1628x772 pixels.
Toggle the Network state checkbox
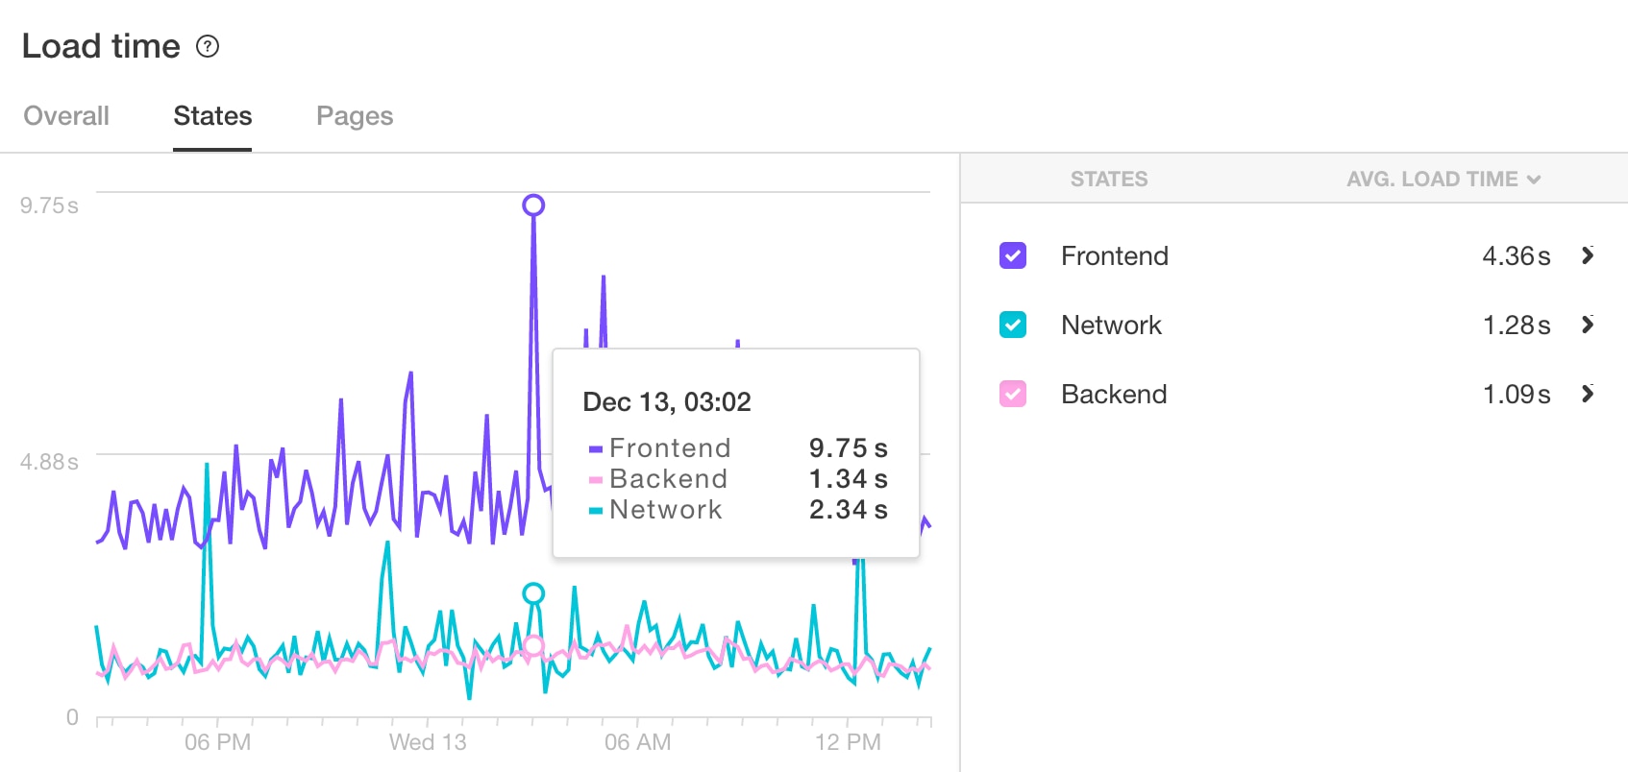click(x=1013, y=325)
